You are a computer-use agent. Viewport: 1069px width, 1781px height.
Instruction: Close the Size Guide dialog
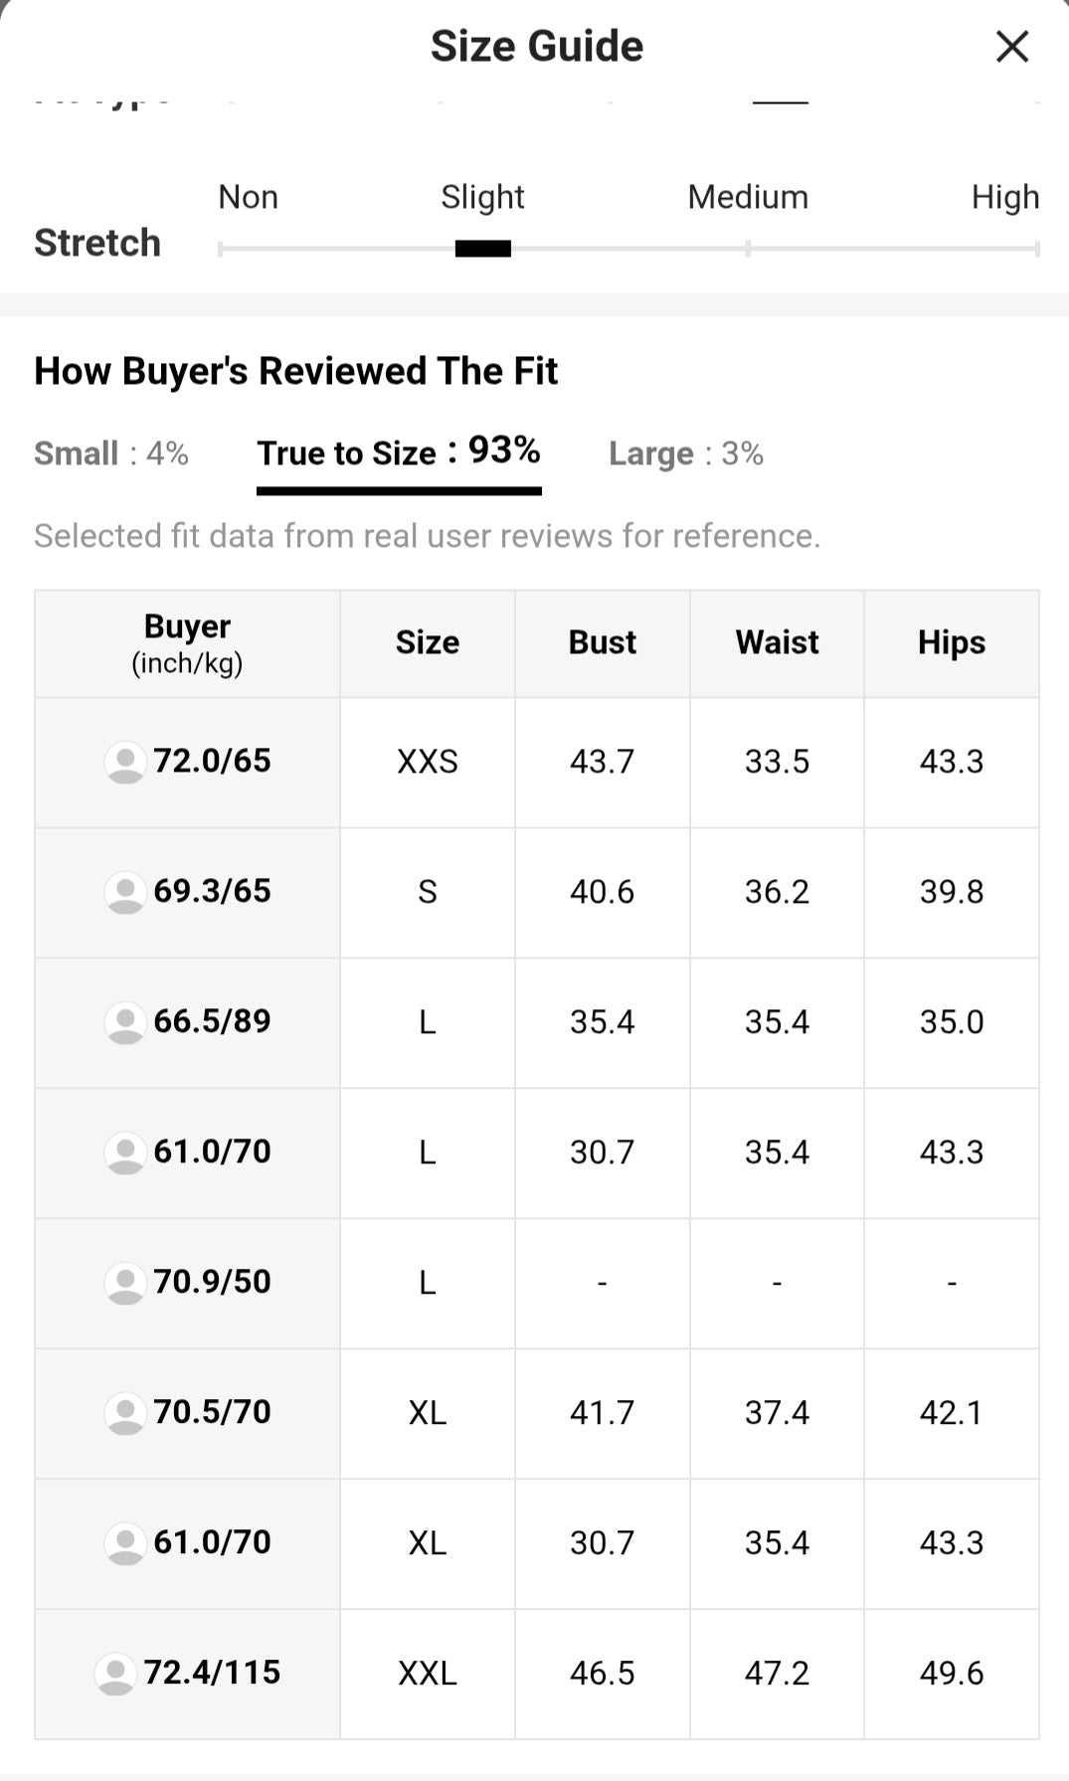click(x=1011, y=47)
